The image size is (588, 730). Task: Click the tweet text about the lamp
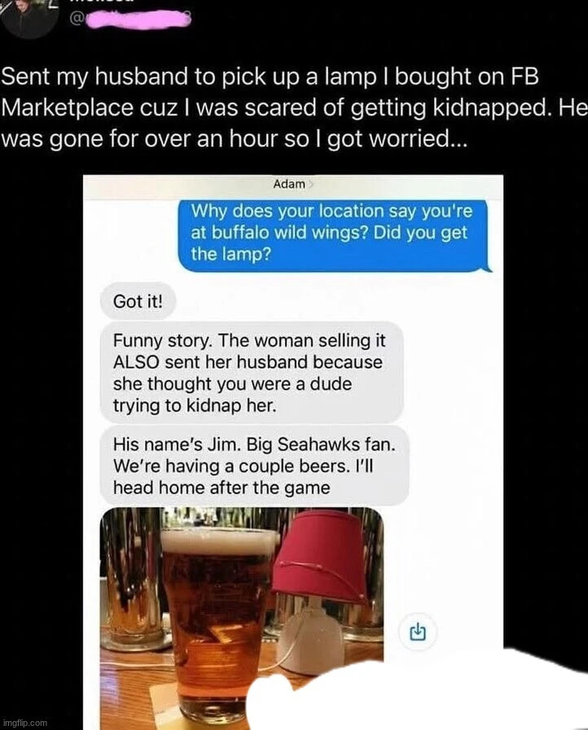[294, 108]
